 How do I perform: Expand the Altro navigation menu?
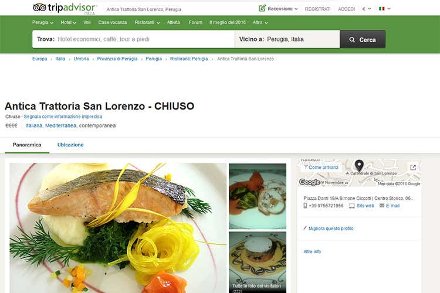click(x=260, y=22)
